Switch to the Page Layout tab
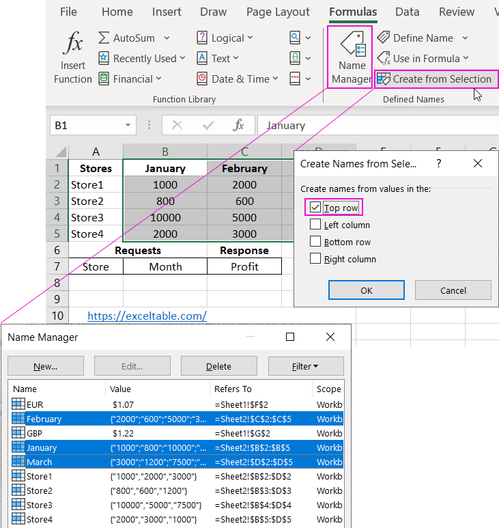The image size is (499, 528). pos(278,12)
